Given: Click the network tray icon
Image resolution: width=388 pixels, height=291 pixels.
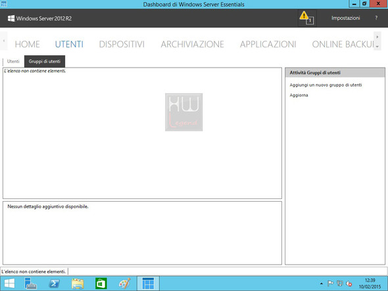Looking at the screenshot, I should pyautogui.click(x=340, y=283).
